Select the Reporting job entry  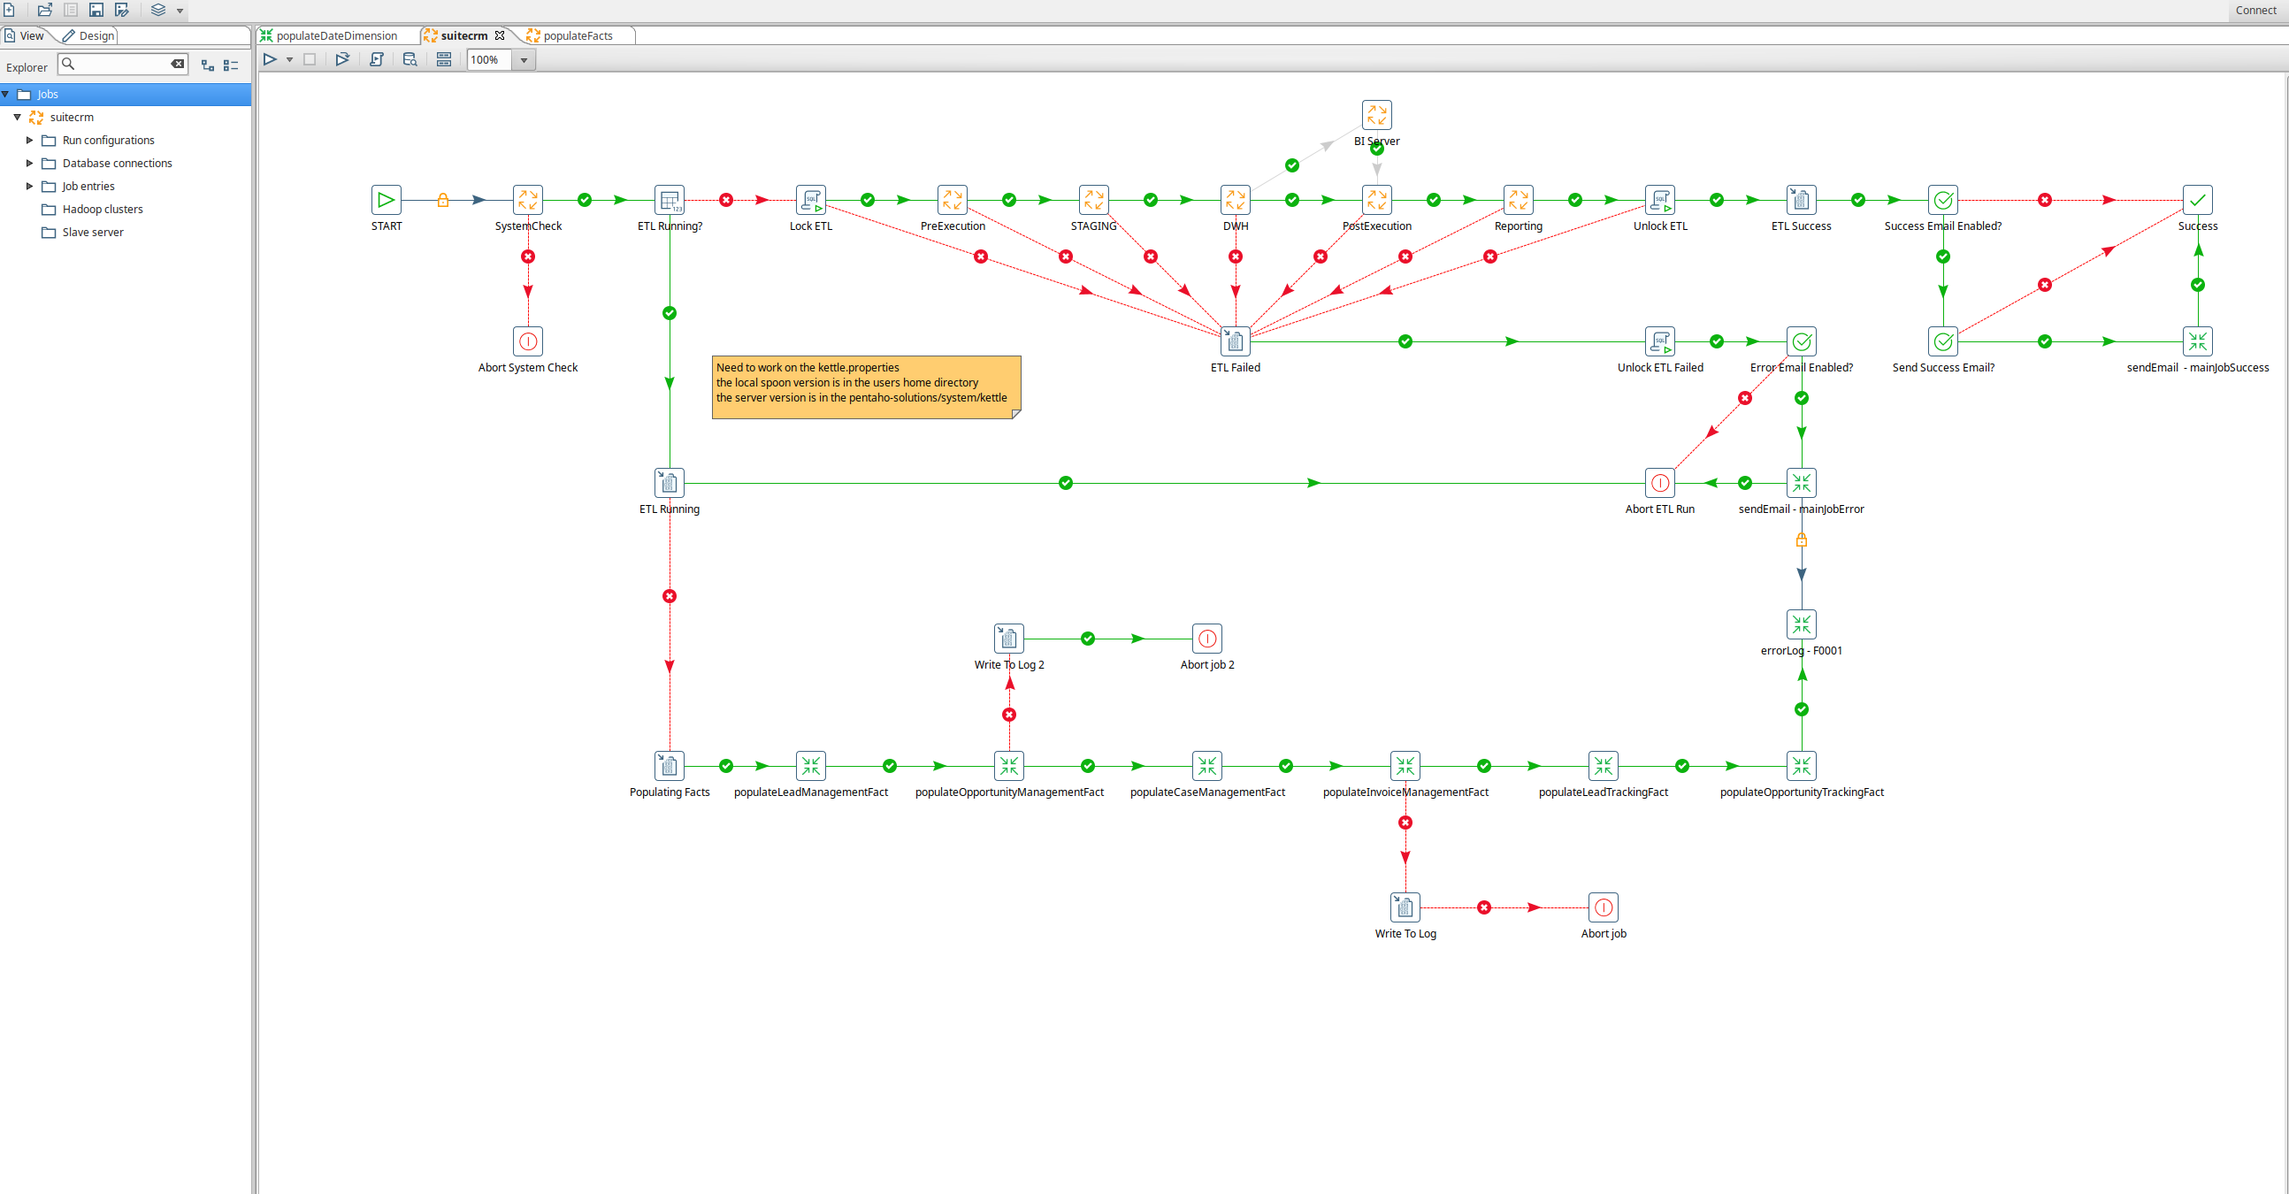[1519, 200]
